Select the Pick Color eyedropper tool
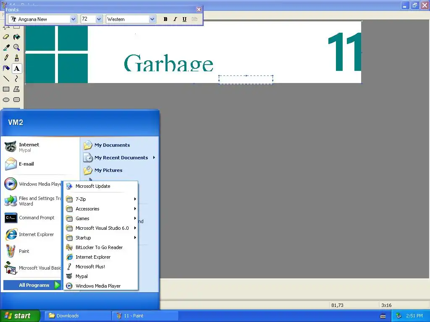Viewport: 430px width, 322px height. click(x=6, y=47)
